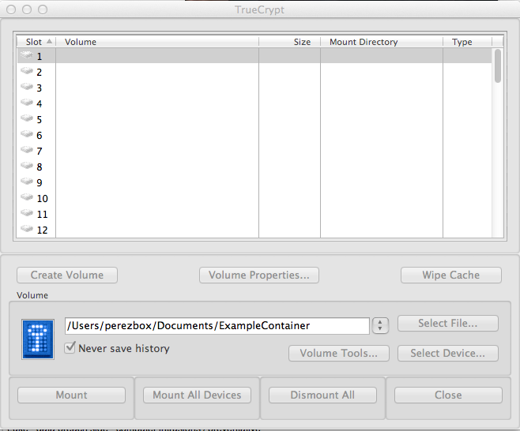Choose the drive icon for slot 7
The height and width of the screenshot is (431, 520).
pyautogui.click(x=27, y=150)
